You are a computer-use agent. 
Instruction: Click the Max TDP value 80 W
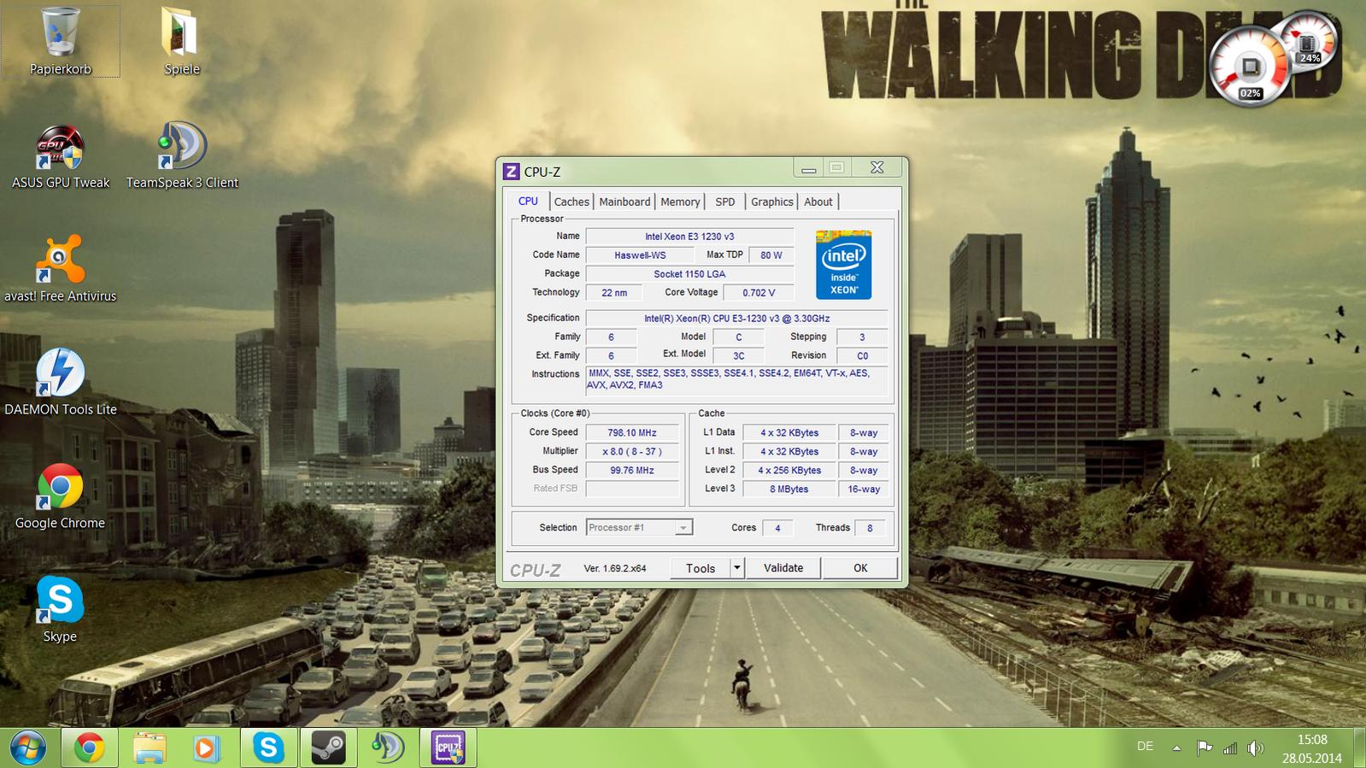[x=771, y=255]
